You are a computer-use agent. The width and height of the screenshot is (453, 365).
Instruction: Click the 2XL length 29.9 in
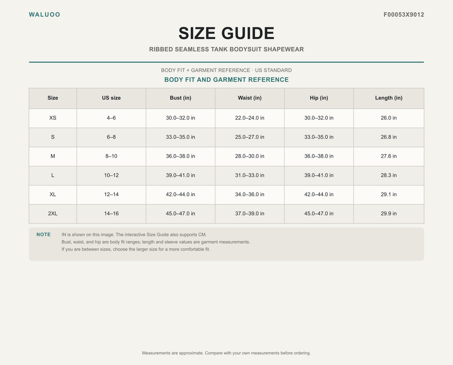(x=388, y=214)
